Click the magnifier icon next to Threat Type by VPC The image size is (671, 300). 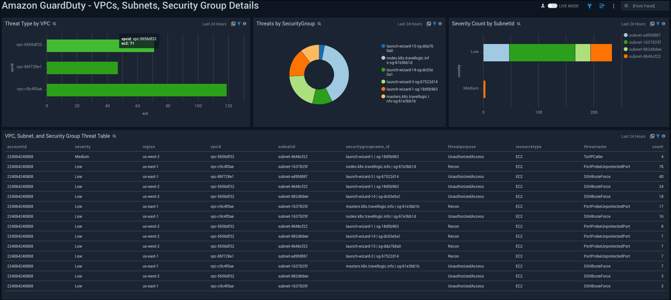pyautogui.click(x=55, y=24)
